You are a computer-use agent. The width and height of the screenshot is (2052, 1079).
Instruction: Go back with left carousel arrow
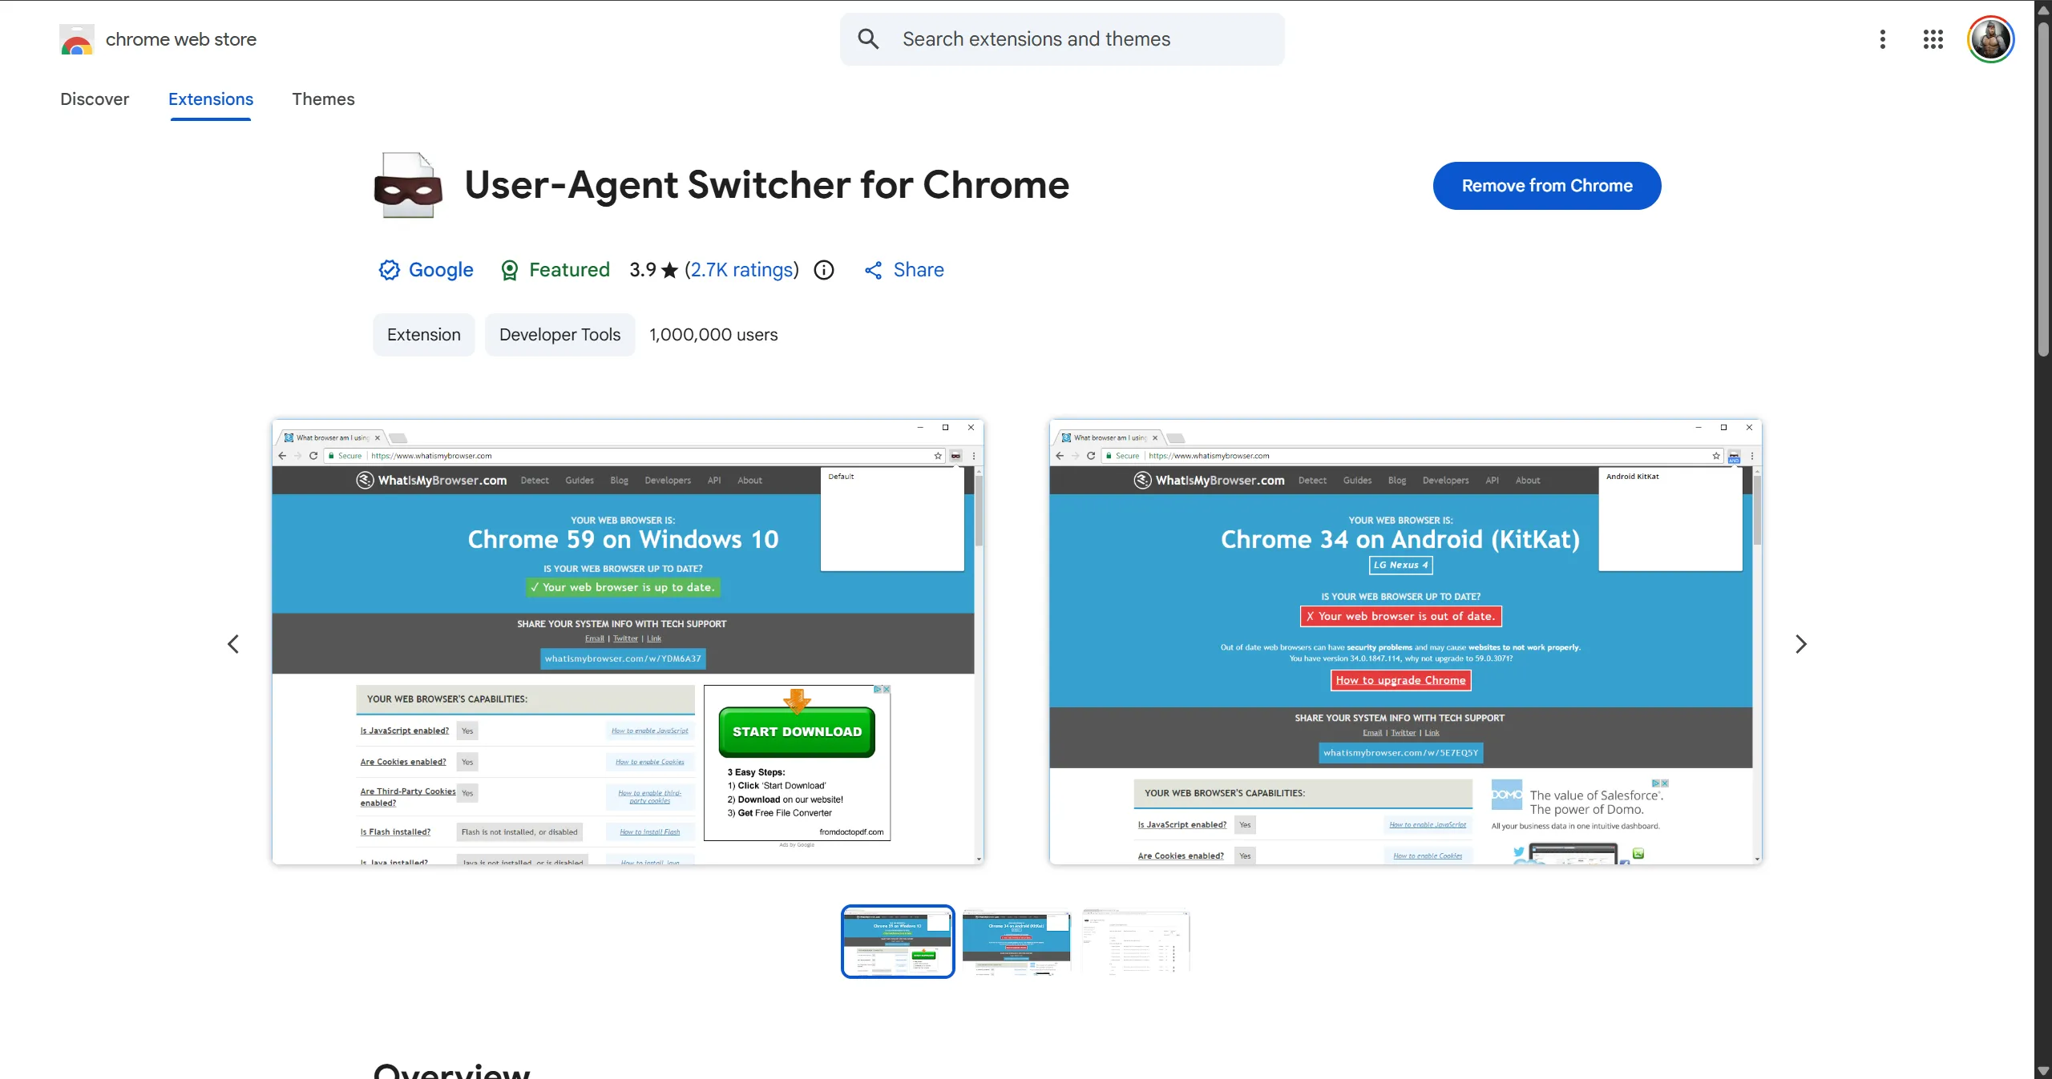(x=233, y=643)
